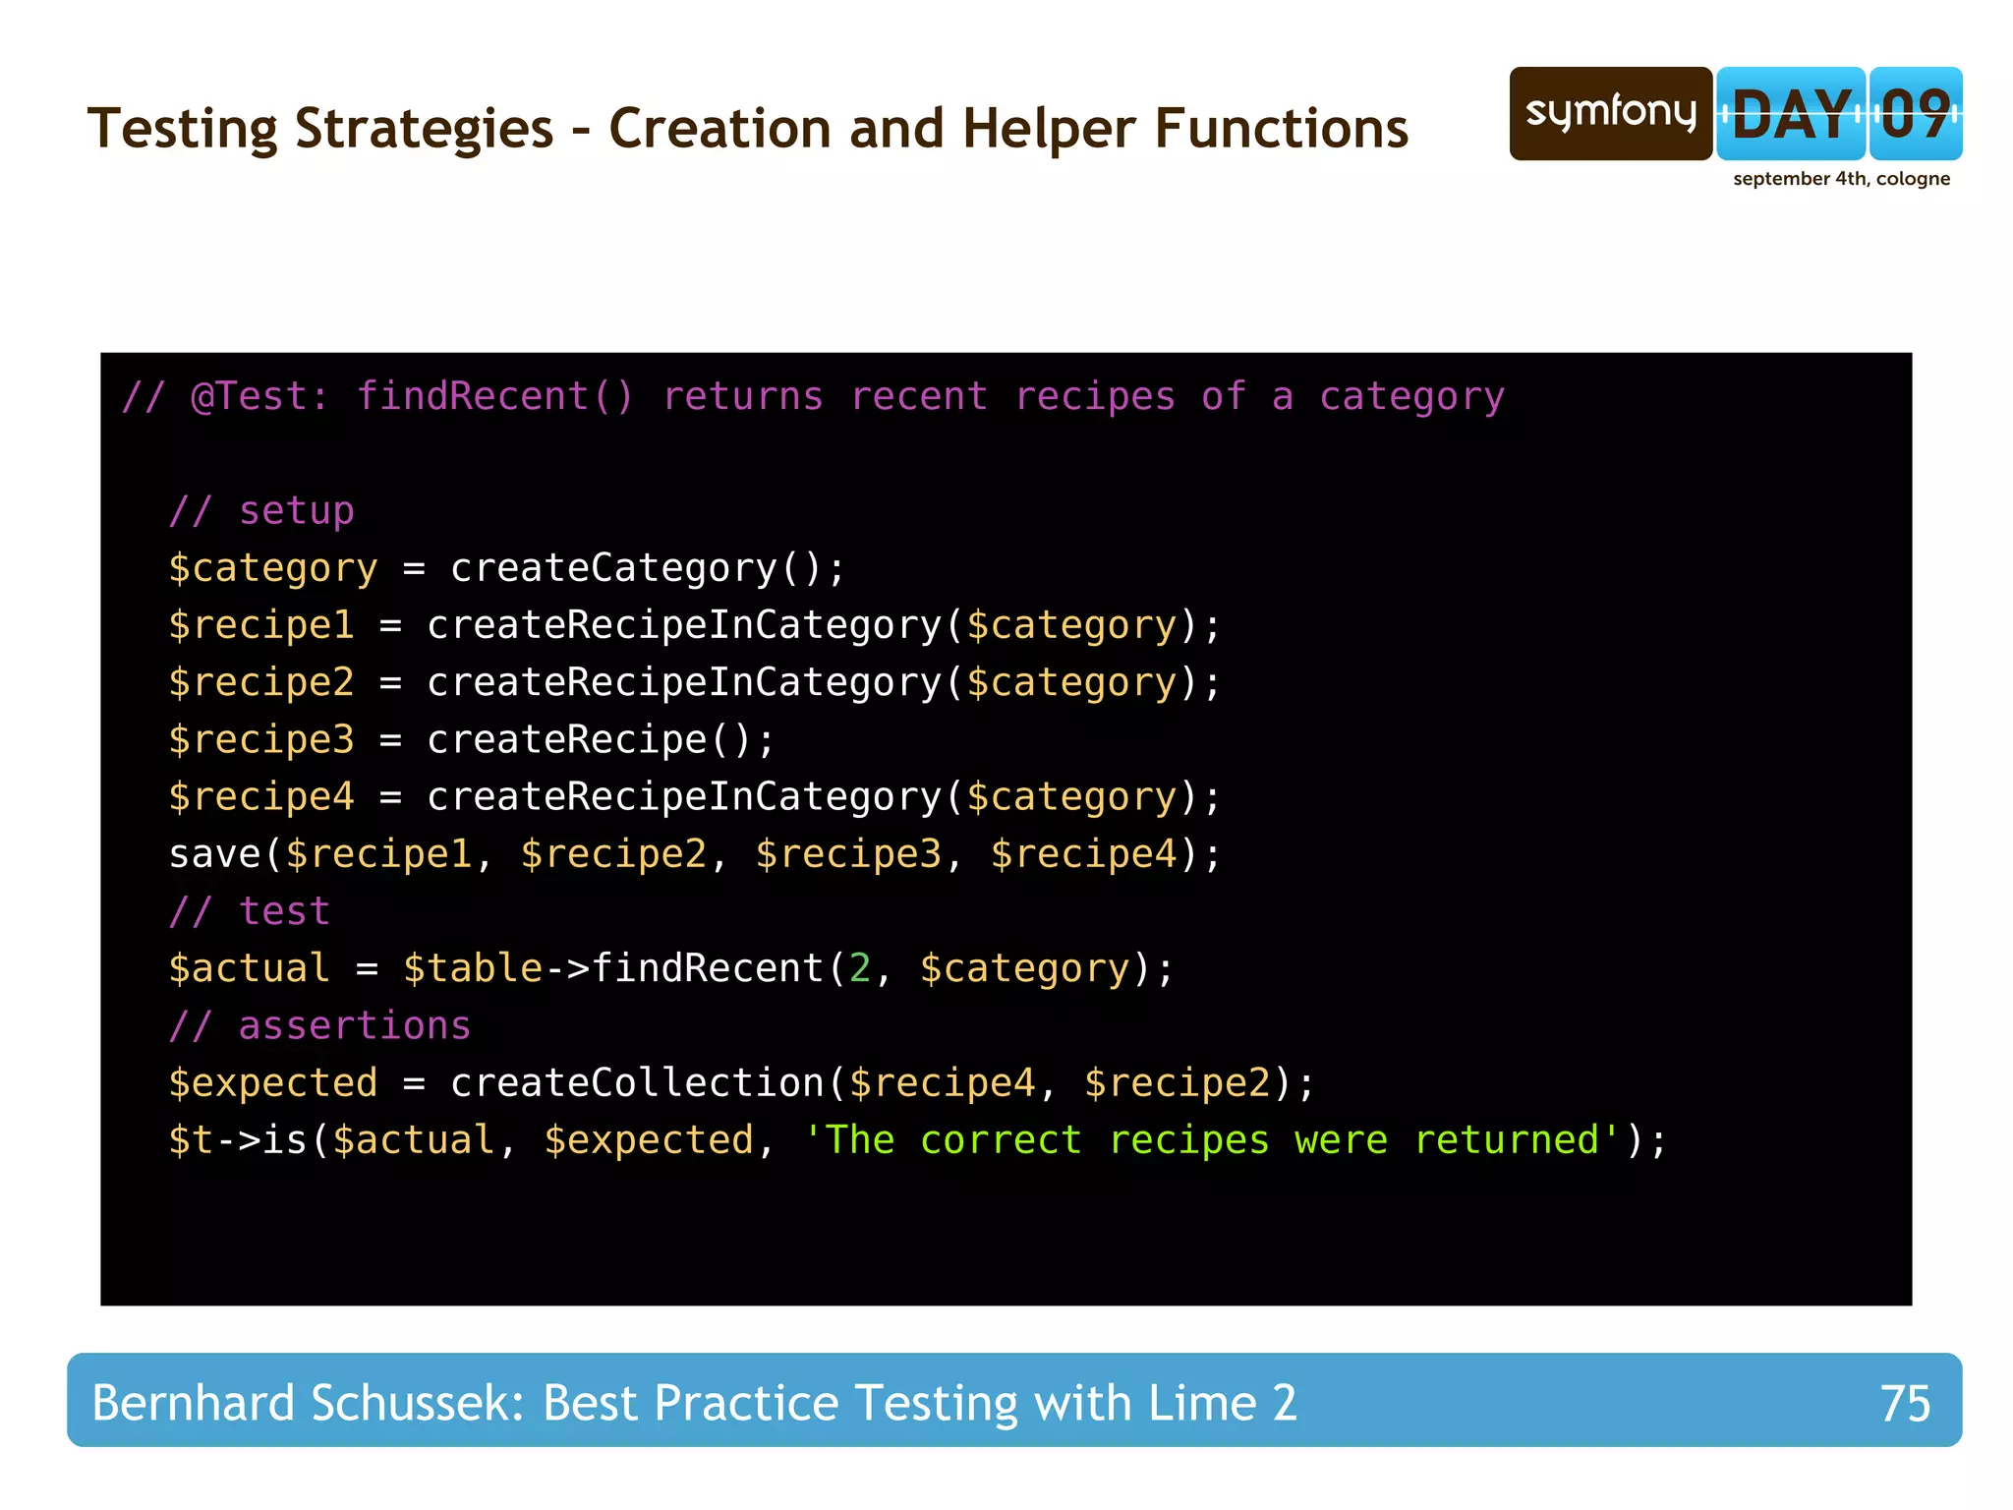This screenshot has height=1510, width=2013.
Task: Click the '// assertions' comment
Action: (x=320, y=1025)
